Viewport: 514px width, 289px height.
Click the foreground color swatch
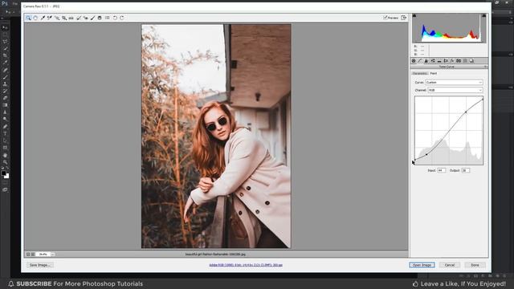[x=3, y=173]
